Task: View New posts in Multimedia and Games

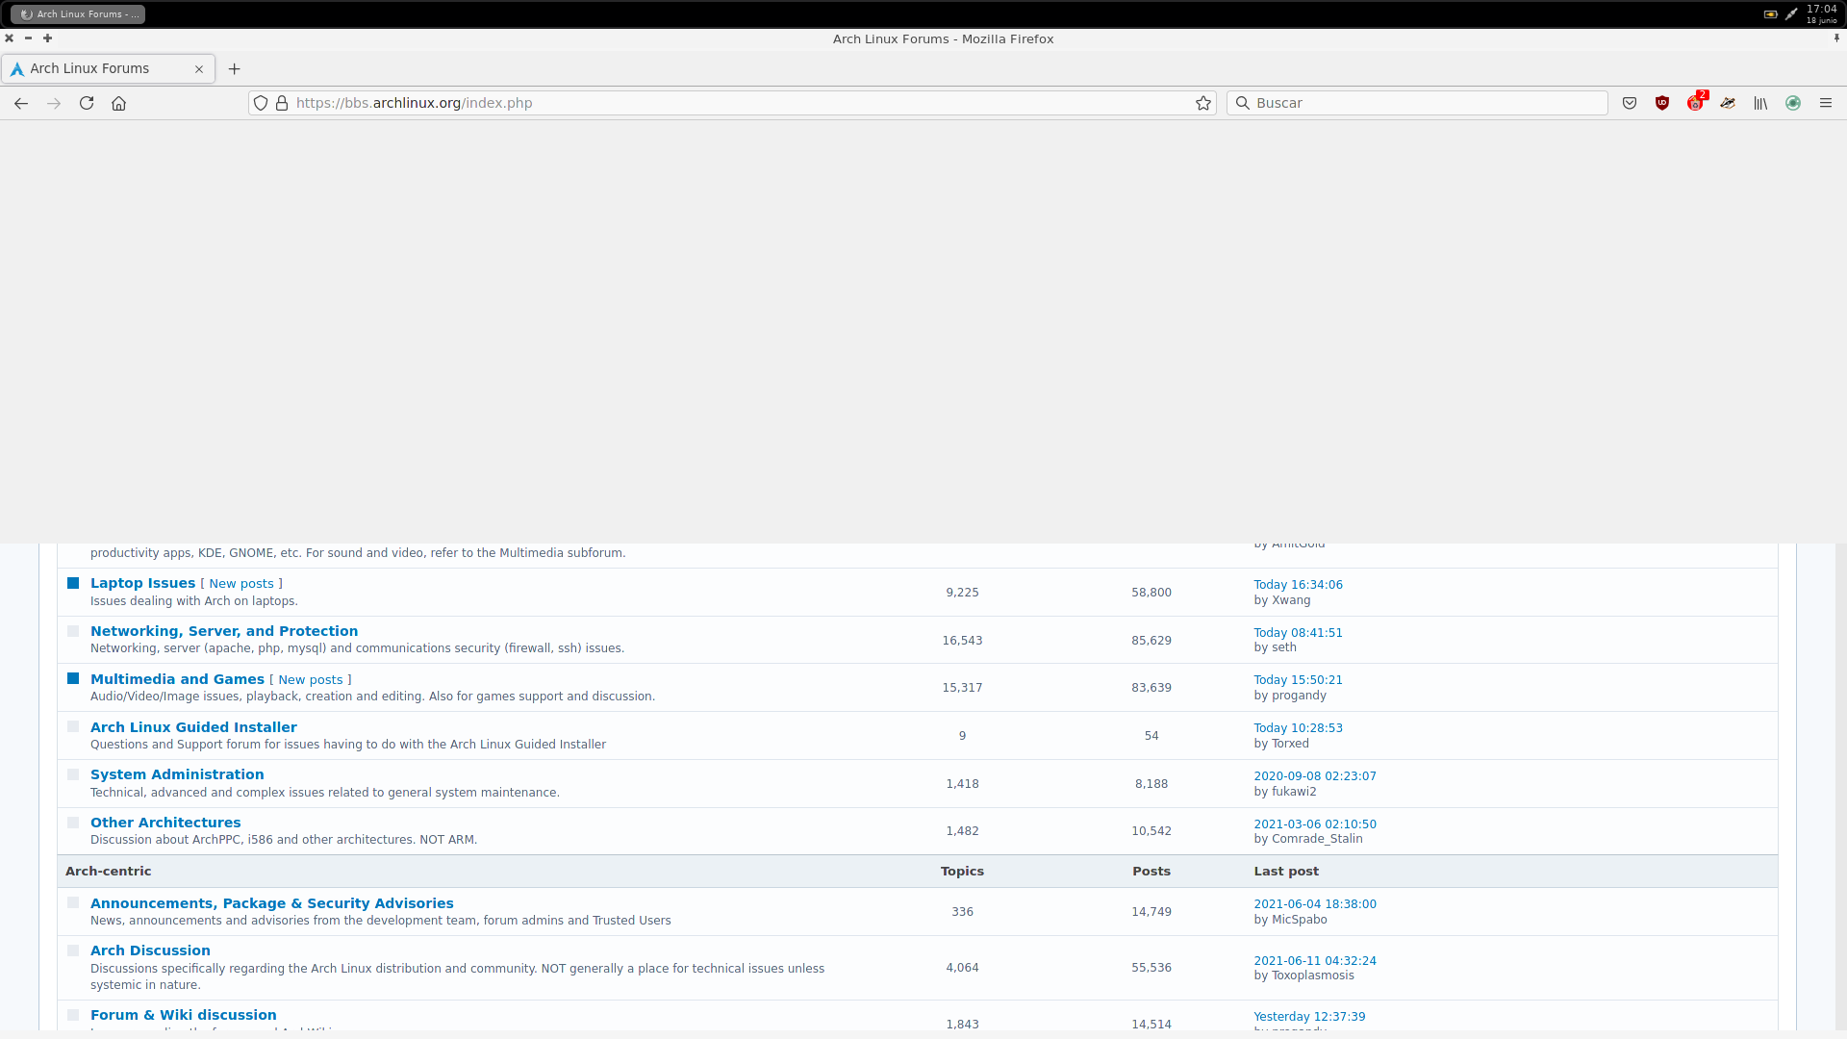Action: (311, 680)
